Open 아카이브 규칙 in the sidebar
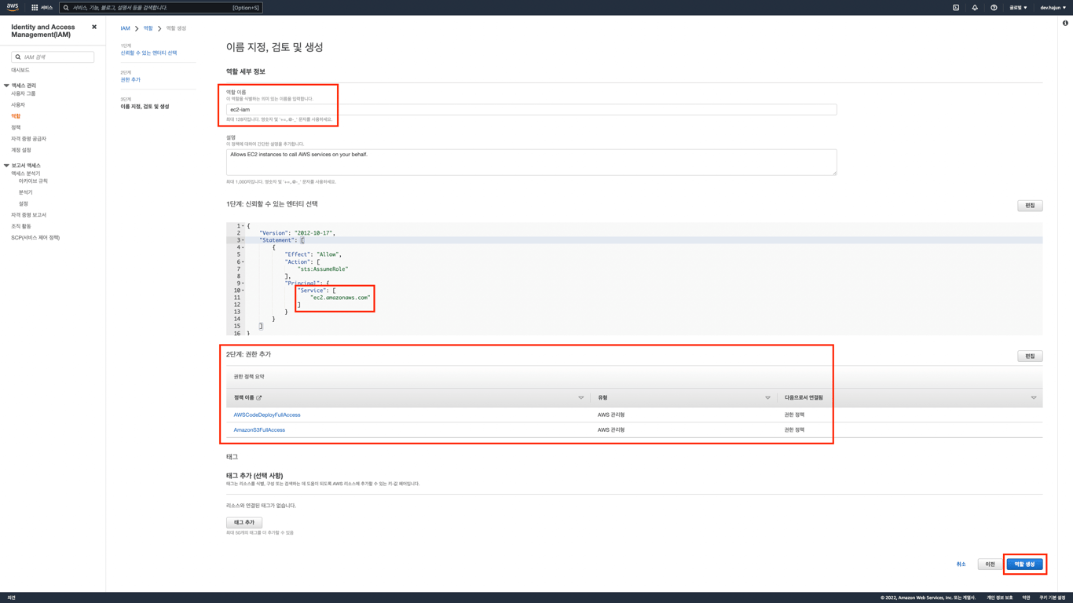The height and width of the screenshot is (603, 1073). [33, 181]
